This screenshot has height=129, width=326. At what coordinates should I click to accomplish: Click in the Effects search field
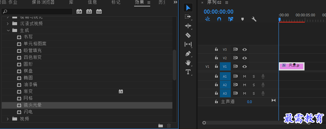37,12
